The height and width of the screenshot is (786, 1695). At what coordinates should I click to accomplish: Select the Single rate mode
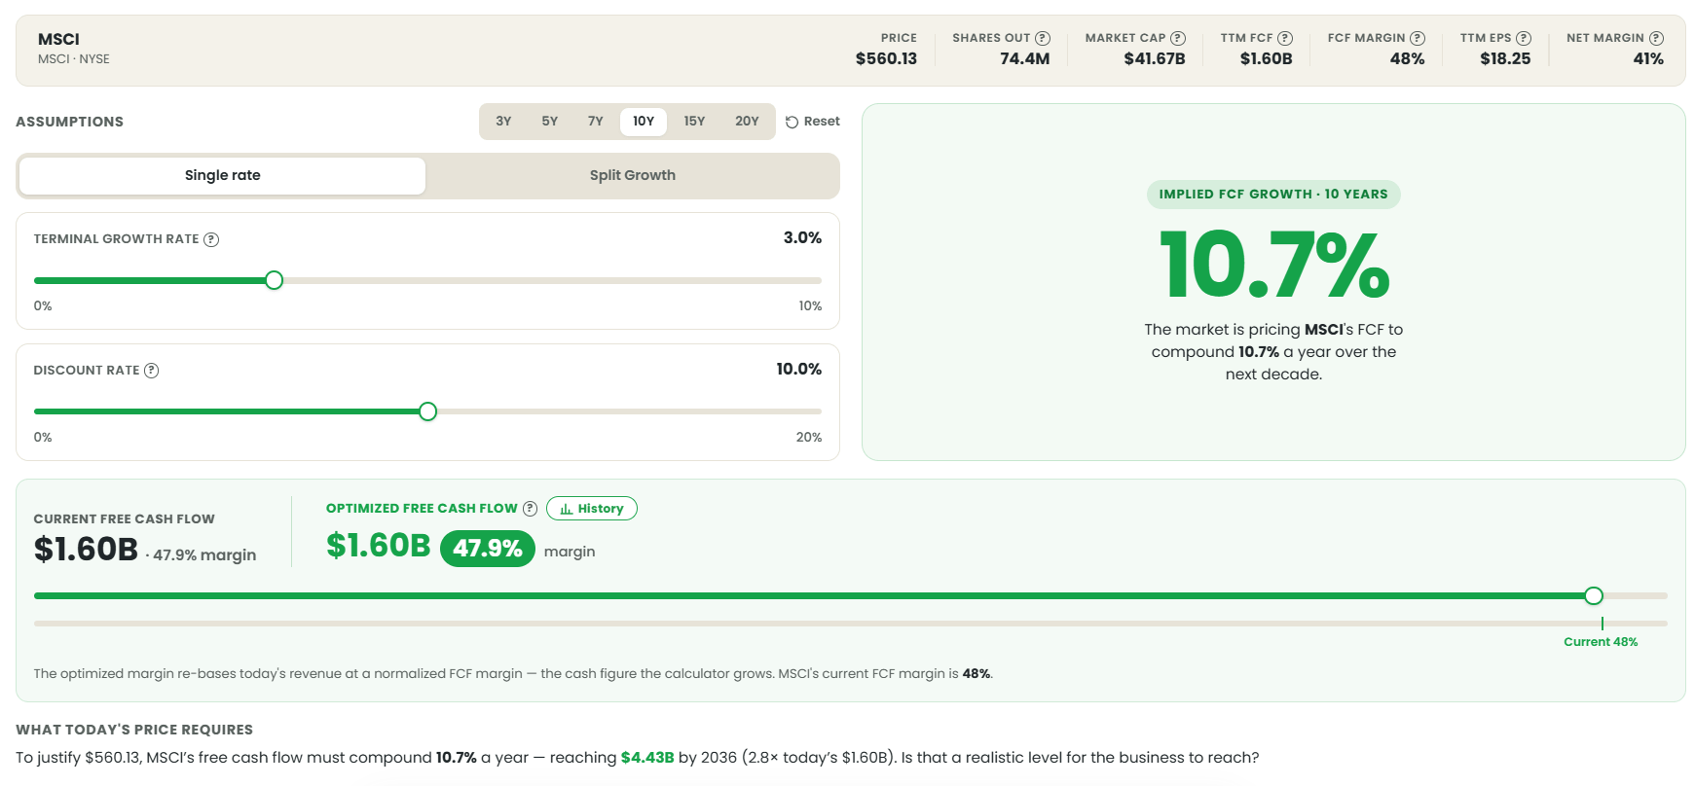coord(223,176)
